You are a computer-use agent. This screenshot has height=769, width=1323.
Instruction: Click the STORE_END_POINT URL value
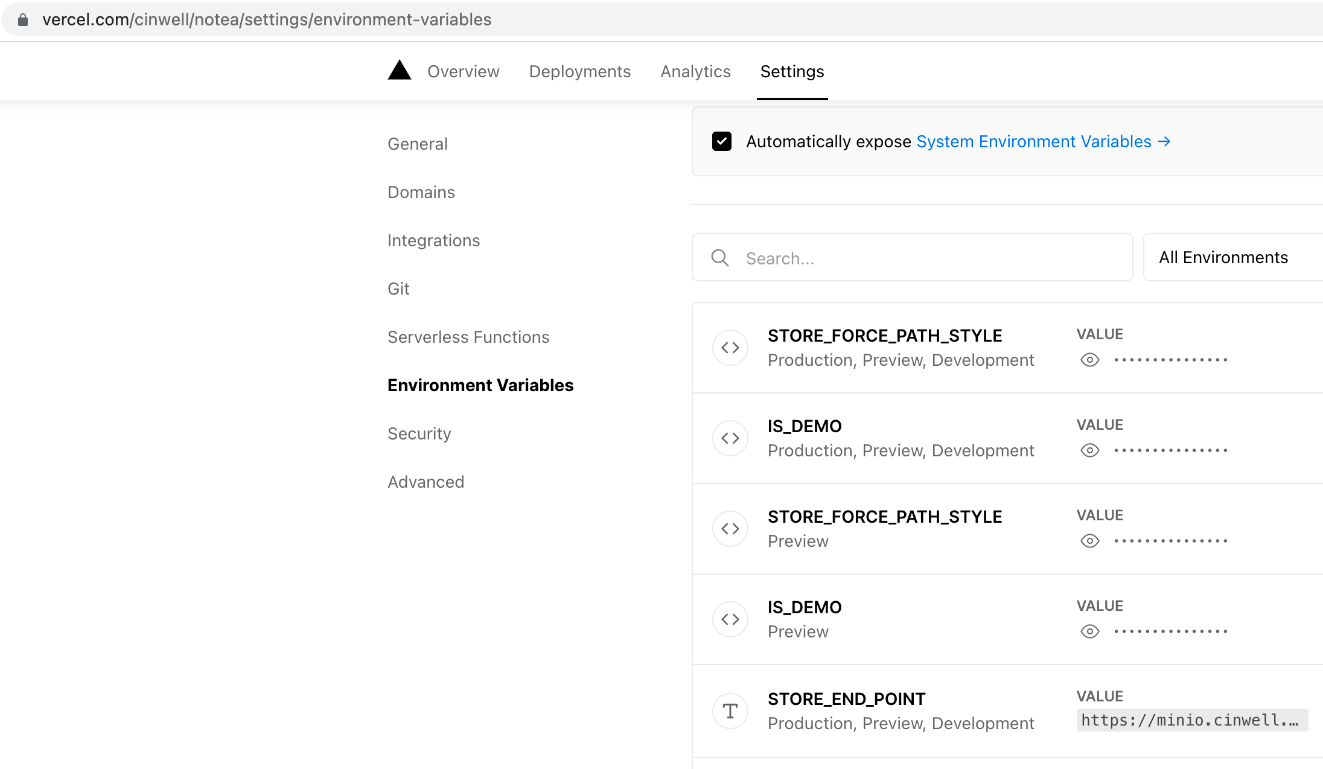(1190, 720)
